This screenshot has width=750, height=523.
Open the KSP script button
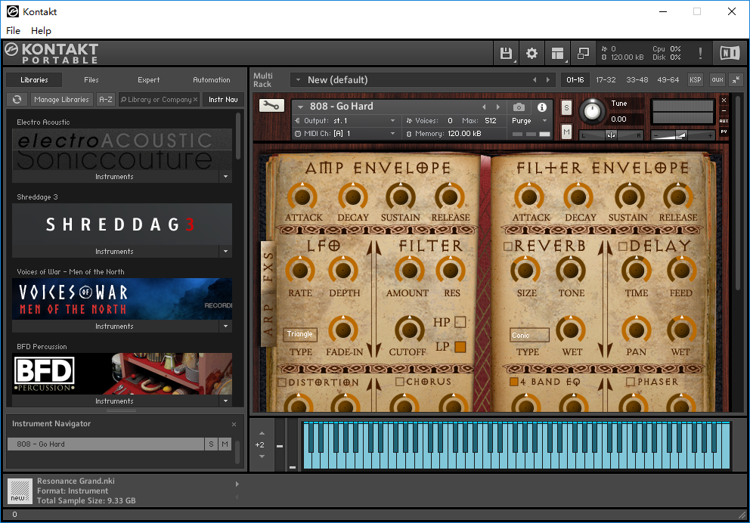coord(696,80)
